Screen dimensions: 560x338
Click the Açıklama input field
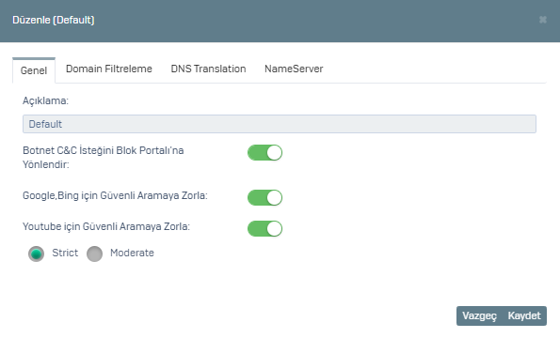click(280, 124)
